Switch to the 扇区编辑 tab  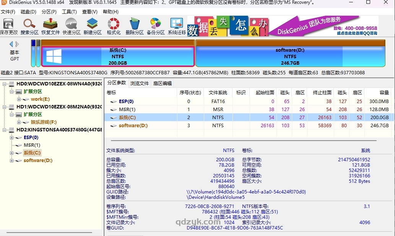tap(162, 83)
